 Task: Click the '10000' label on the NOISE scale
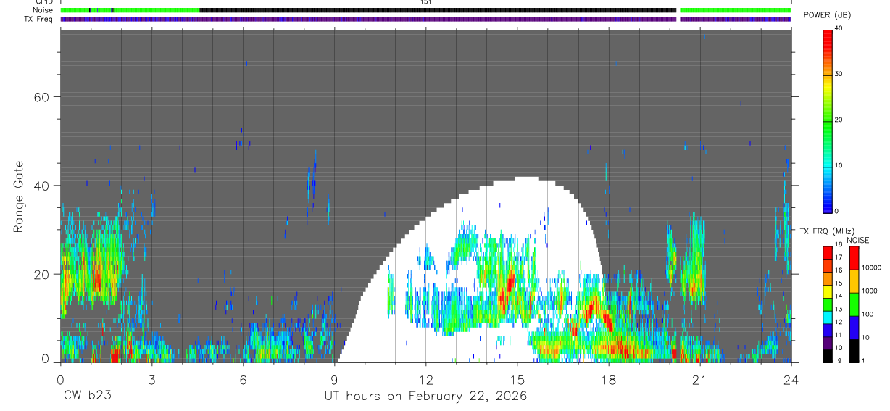(872, 267)
